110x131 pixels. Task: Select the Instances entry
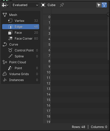[21, 80]
